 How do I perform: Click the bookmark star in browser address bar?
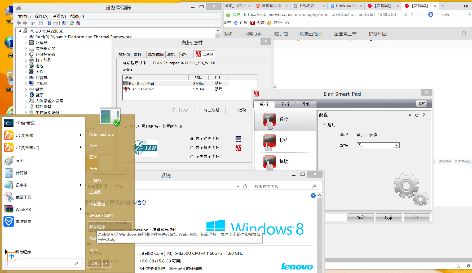[405, 15]
